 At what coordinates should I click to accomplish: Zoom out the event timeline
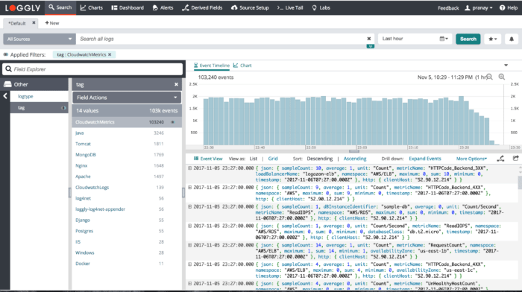click(489, 77)
